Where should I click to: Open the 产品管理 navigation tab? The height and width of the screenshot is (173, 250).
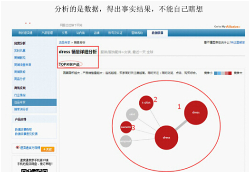(x=47, y=33)
